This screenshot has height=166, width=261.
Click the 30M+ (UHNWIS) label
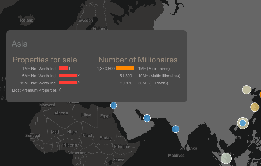click(153, 83)
